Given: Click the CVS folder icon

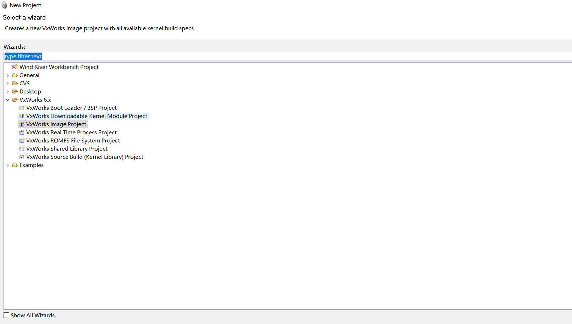Looking at the screenshot, I should tap(15, 83).
